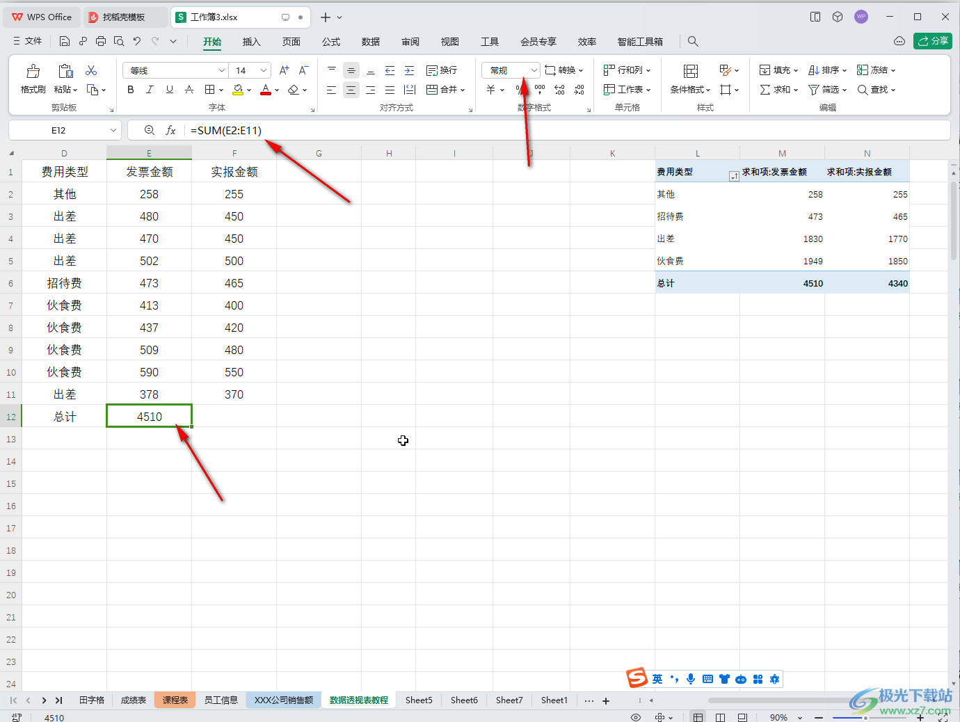Expand the 筛选 filter dropdown
This screenshot has width=960, height=722.
pos(845,90)
